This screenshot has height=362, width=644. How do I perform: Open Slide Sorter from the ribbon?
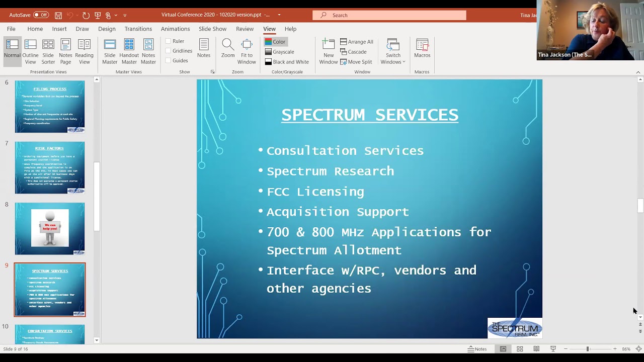[48, 52]
